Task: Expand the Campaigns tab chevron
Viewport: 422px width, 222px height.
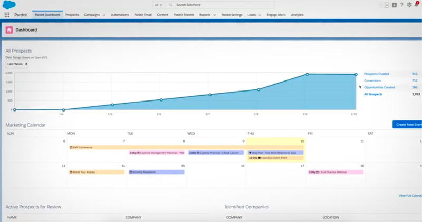Action: point(104,15)
